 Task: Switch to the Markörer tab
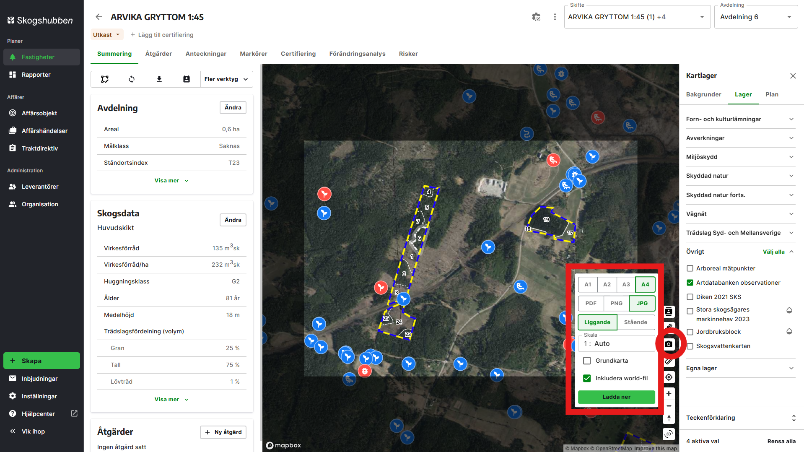pyautogui.click(x=254, y=54)
